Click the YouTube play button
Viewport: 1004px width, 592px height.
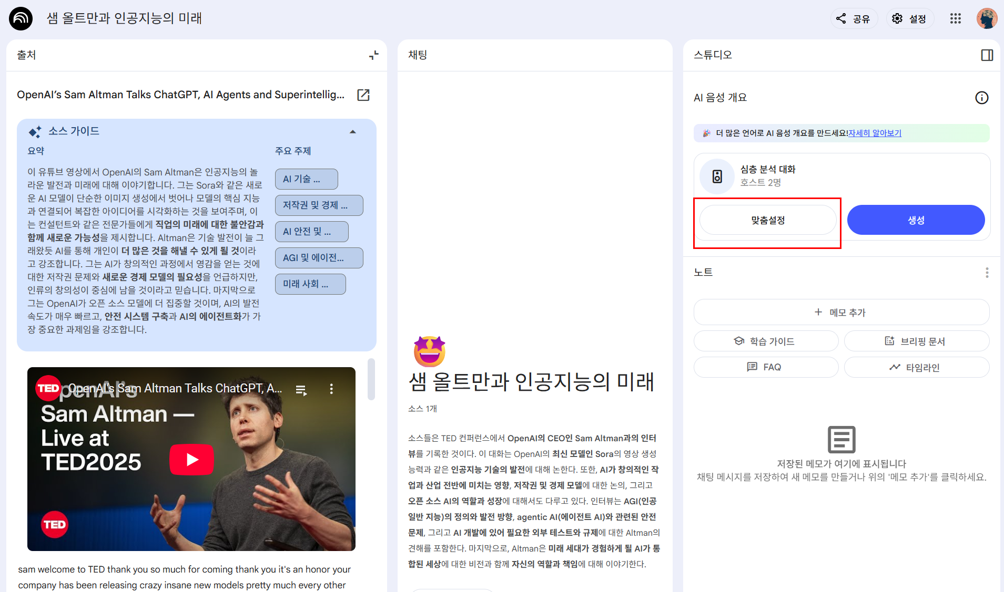(191, 460)
